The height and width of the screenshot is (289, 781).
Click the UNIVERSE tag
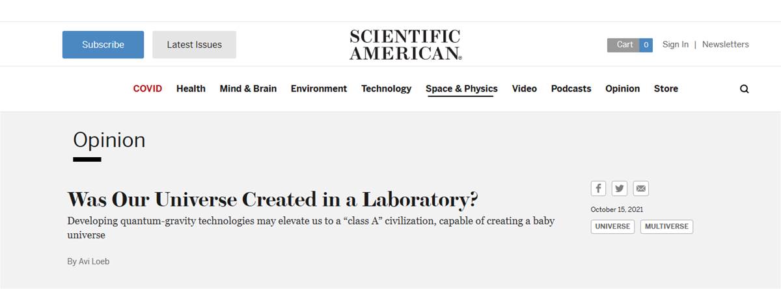pos(612,227)
